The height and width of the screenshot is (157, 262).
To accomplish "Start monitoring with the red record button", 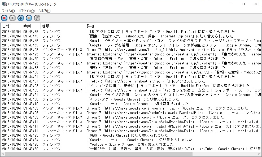I will click(x=4, y=18).
